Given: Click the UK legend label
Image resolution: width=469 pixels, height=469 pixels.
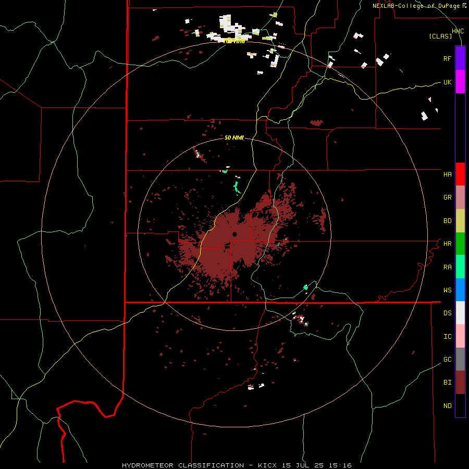Looking at the screenshot, I should click(447, 82).
